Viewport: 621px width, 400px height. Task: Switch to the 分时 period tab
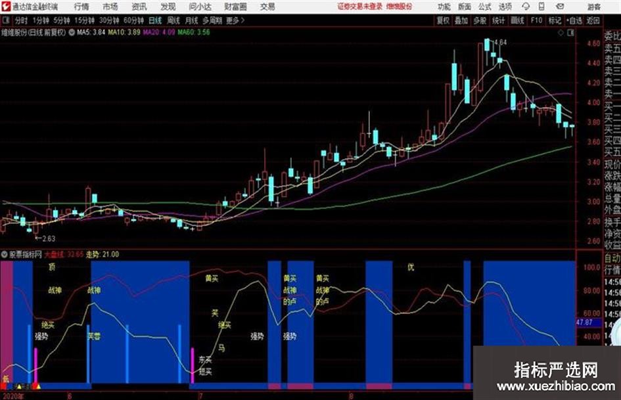point(21,20)
